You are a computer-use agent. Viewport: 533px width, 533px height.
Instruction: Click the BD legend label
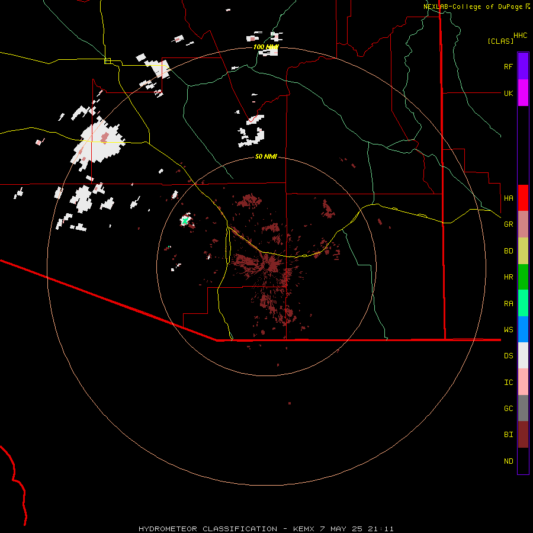(509, 251)
